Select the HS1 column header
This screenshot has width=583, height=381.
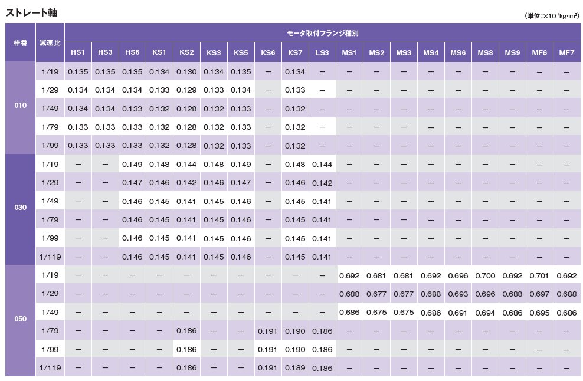(77, 51)
